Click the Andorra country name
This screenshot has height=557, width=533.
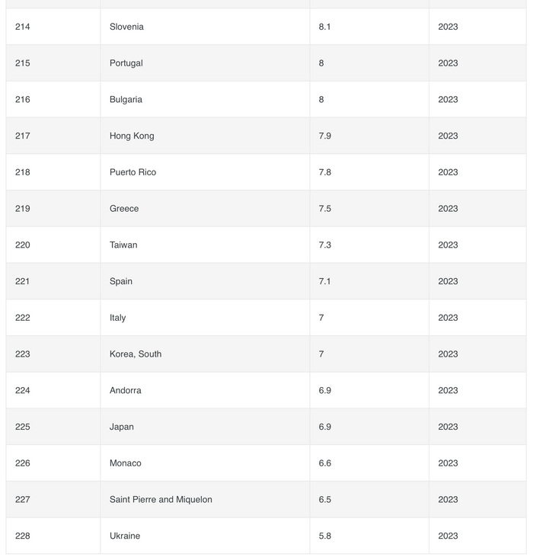(x=126, y=390)
